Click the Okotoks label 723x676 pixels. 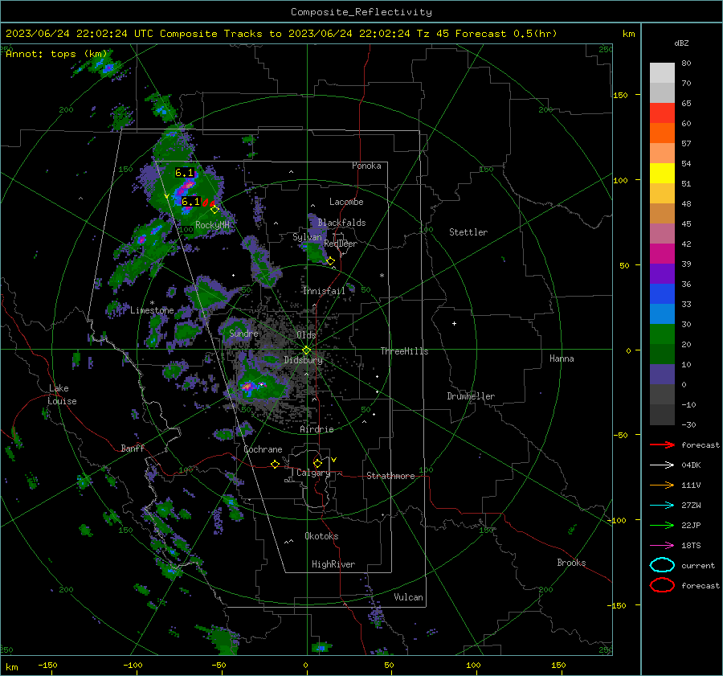[x=321, y=536]
